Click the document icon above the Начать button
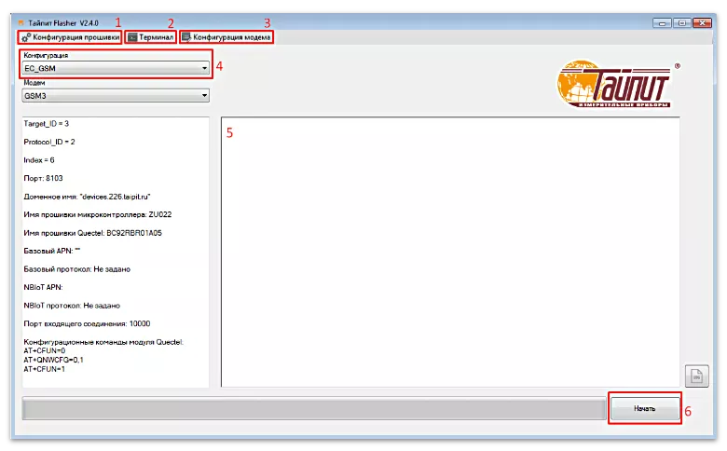 coord(696,376)
